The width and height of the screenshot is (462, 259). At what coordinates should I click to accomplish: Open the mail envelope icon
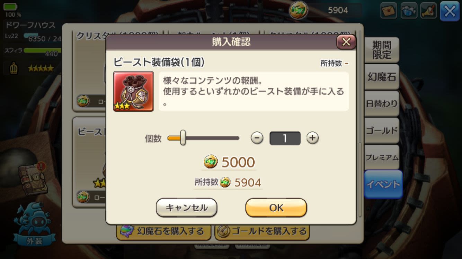[x=389, y=11]
